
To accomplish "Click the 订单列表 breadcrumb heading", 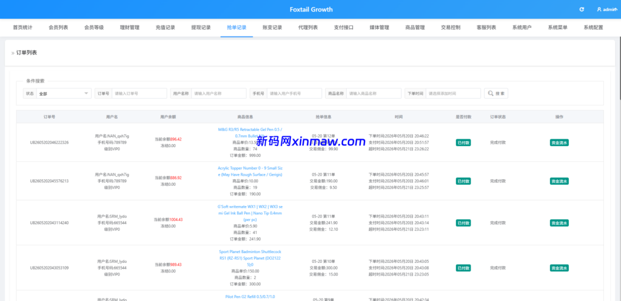I will [27, 53].
